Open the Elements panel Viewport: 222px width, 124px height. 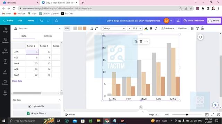coord(5,40)
